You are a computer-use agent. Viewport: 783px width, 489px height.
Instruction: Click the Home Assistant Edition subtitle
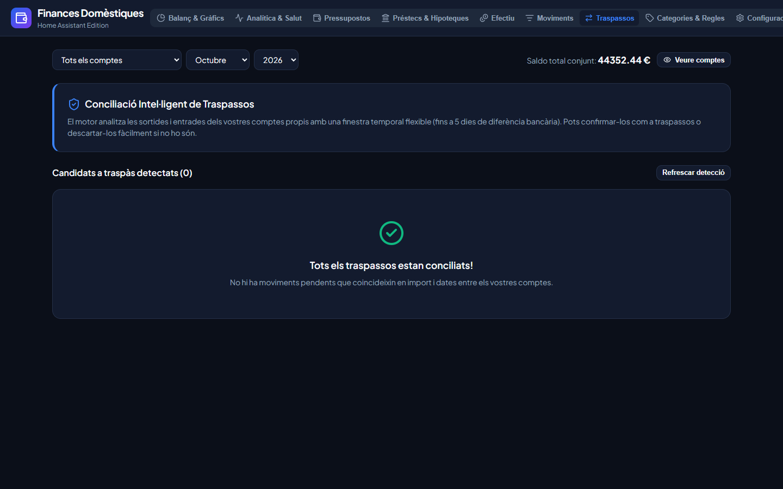click(73, 26)
